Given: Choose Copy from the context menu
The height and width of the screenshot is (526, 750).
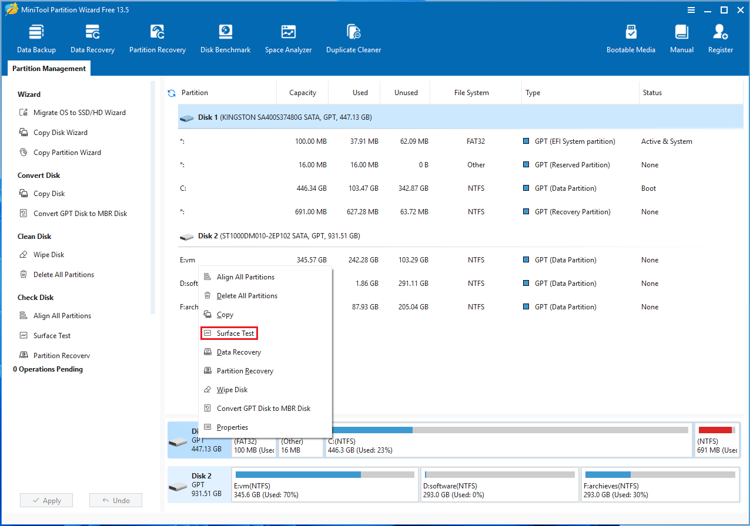Looking at the screenshot, I should click(x=225, y=314).
